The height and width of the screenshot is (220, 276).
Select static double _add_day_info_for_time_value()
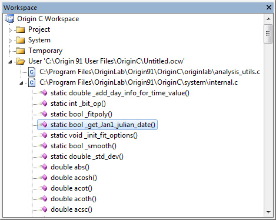point(120,93)
